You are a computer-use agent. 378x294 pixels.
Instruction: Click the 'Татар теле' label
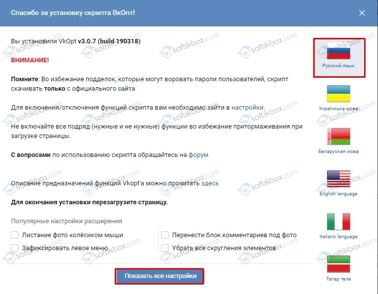coord(338,279)
